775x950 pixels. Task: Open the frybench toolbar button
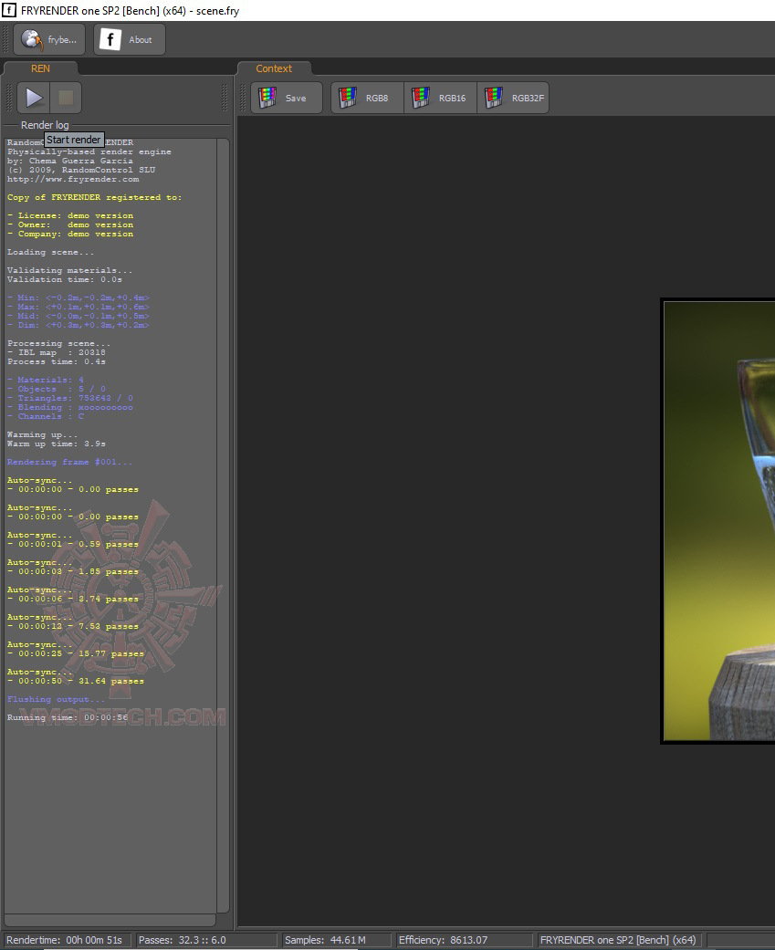49,39
